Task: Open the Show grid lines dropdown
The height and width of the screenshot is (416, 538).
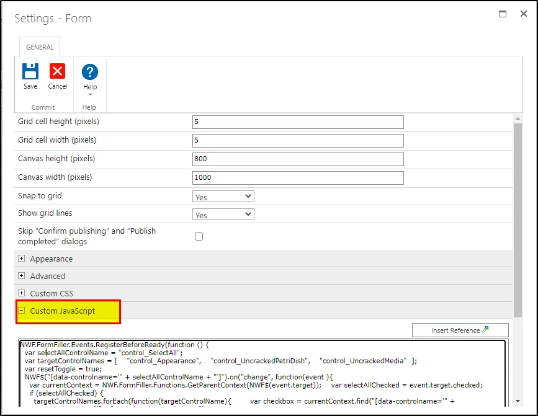Action: [x=223, y=214]
